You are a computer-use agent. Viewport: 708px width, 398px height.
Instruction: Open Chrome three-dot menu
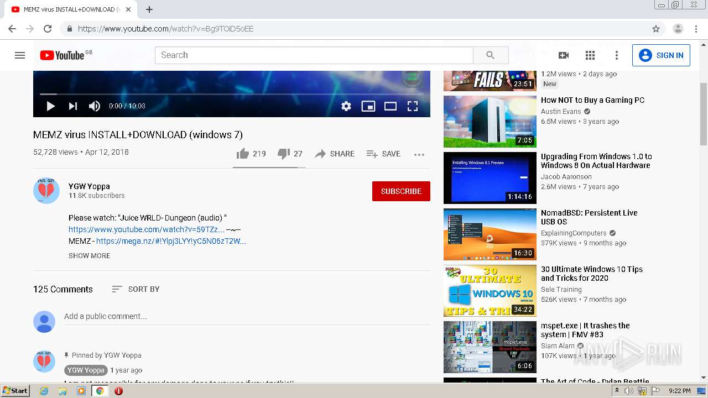(x=696, y=29)
